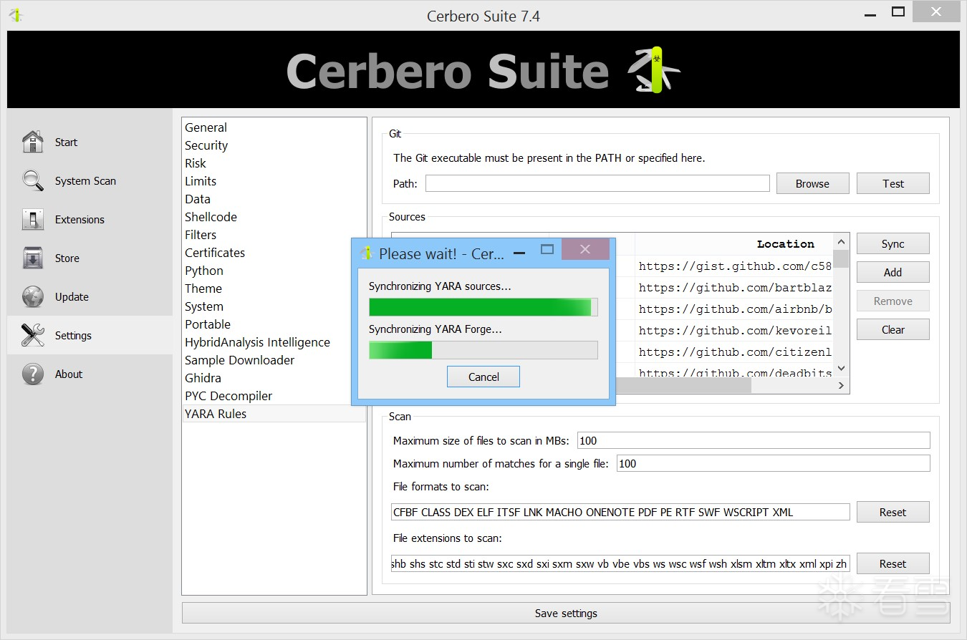This screenshot has width=967, height=640.
Task: Select the github.com/airbnb source row
Action: click(734, 309)
